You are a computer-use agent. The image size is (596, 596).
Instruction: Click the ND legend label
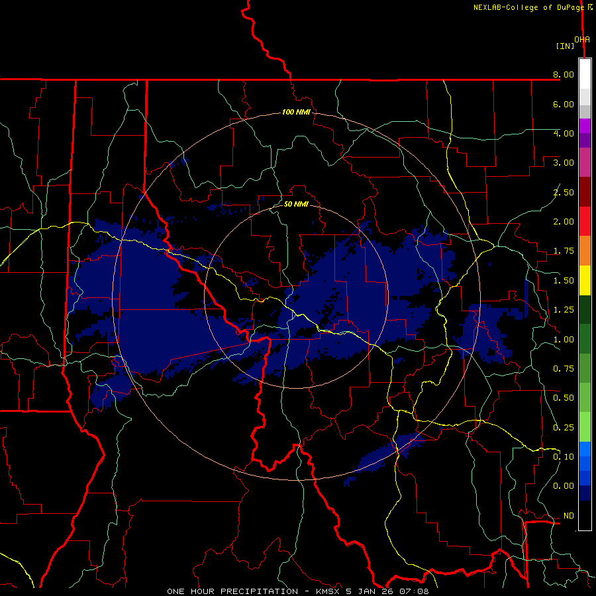pos(569,516)
